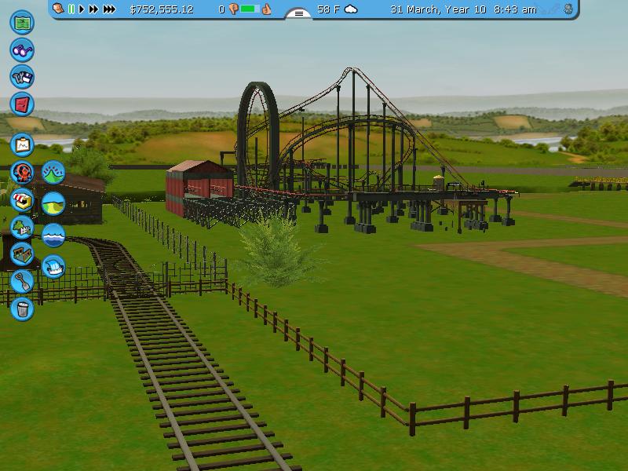Screen dimensions: 628x471
Task: Choose the water features waterfall tool
Action: (x=53, y=266)
